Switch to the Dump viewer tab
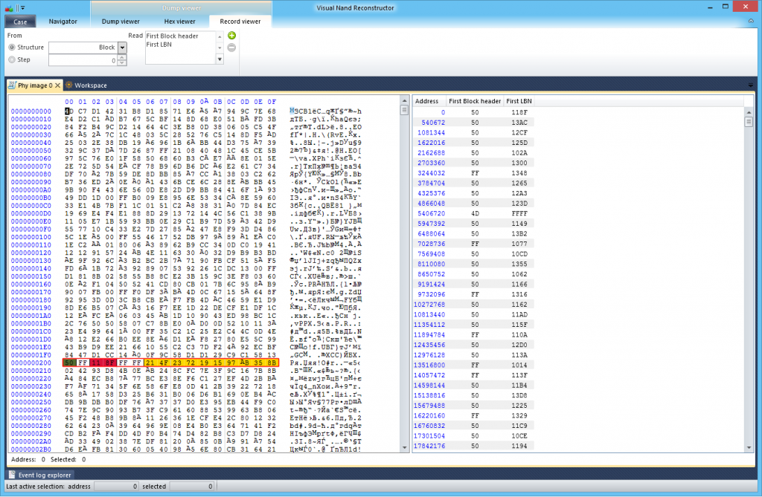This screenshot has width=762, height=497. (121, 22)
